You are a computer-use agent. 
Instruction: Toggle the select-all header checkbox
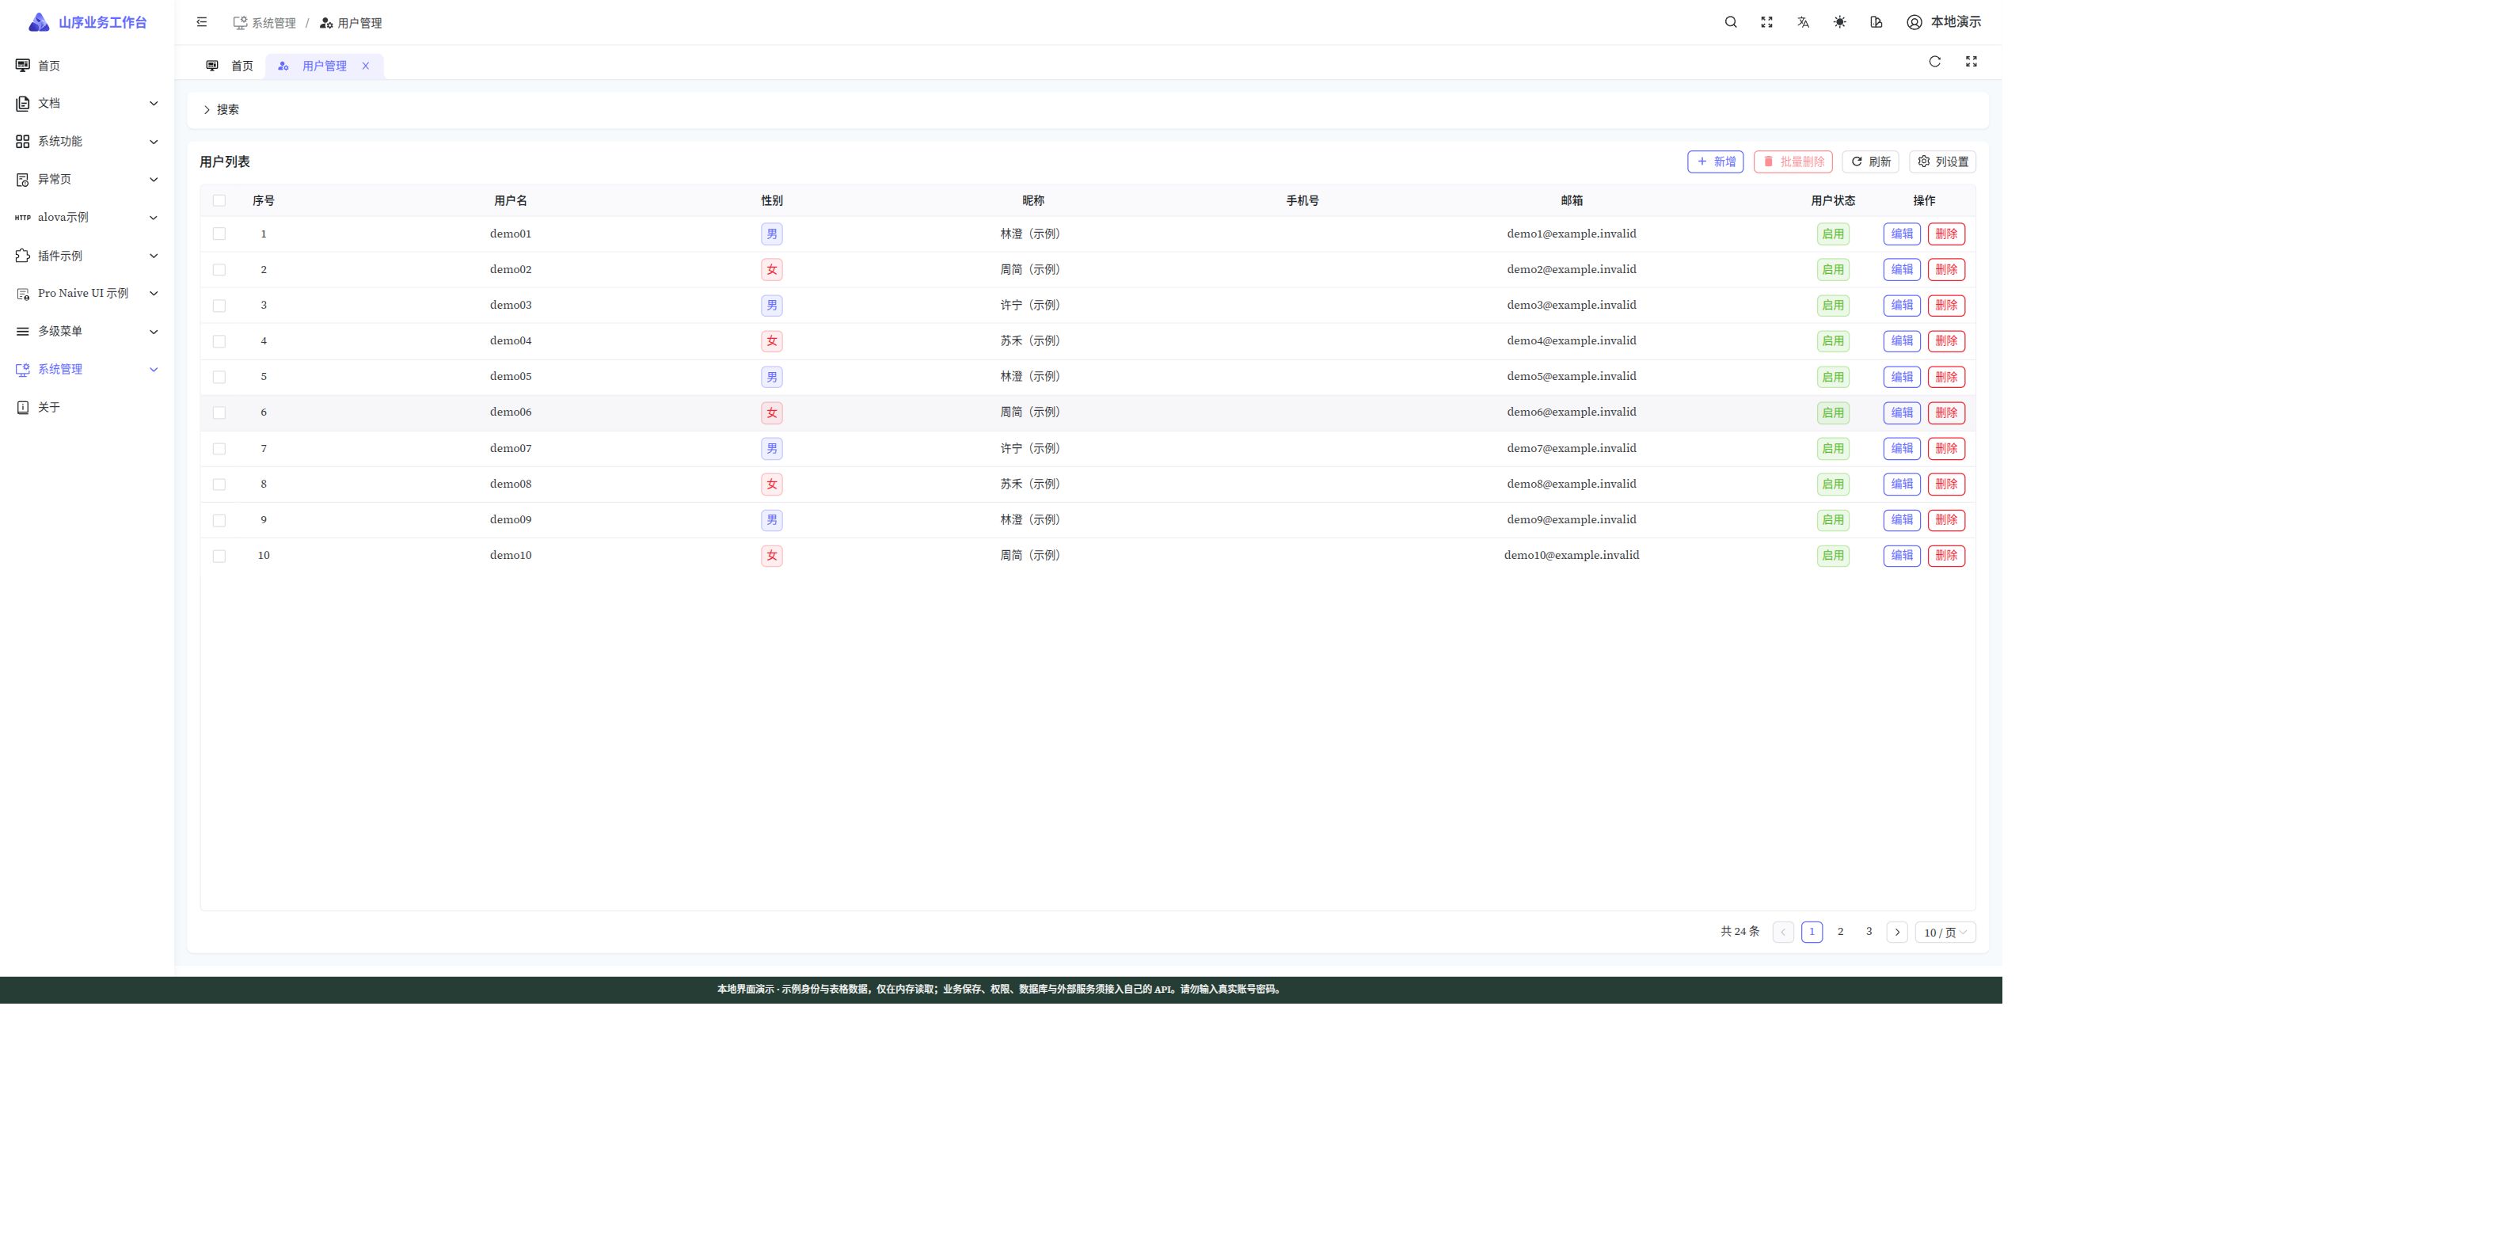point(219,201)
